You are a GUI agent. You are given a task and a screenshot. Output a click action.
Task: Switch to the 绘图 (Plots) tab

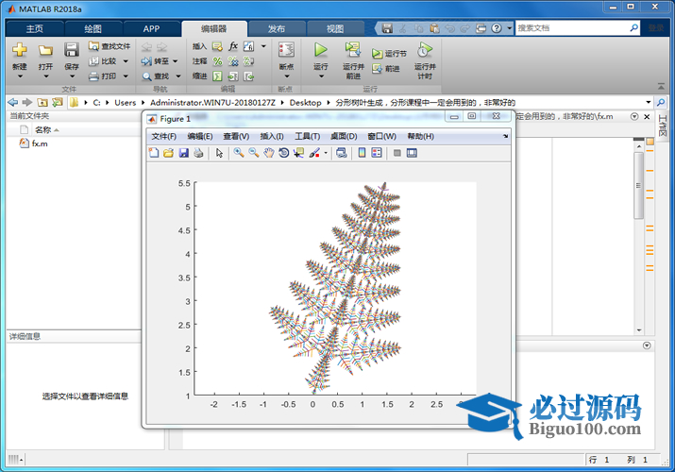pos(93,29)
